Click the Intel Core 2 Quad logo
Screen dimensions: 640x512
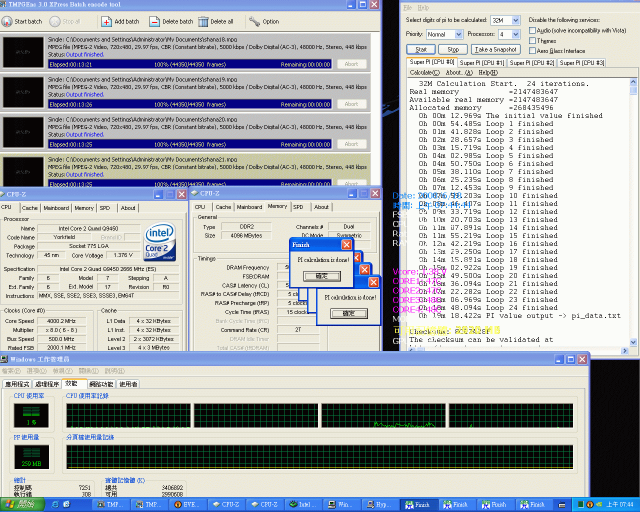(x=160, y=242)
